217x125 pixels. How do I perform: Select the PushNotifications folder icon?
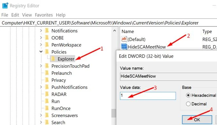pos(47,87)
